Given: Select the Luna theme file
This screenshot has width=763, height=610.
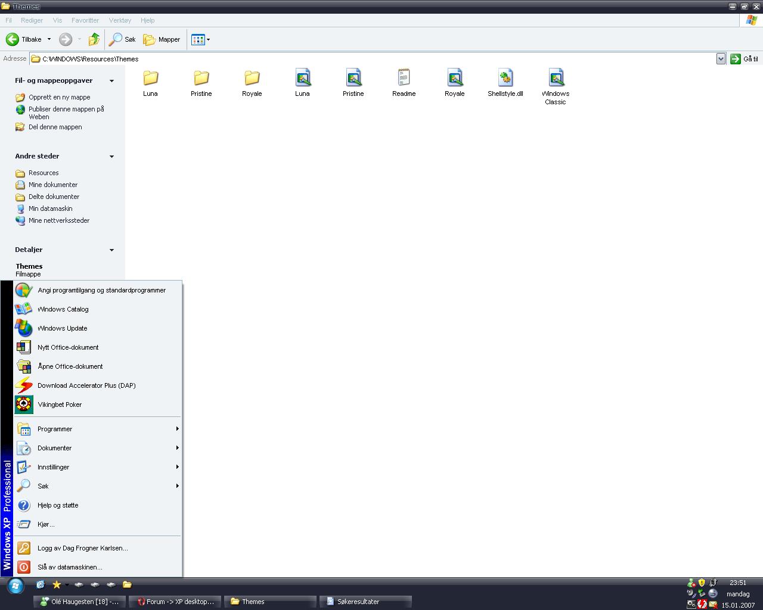Looking at the screenshot, I should pyautogui.click(x=302, y=83).
